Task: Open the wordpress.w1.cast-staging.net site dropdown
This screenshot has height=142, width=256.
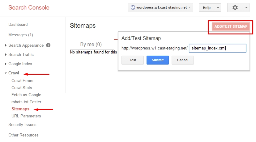Action: (x=160, y=7)
